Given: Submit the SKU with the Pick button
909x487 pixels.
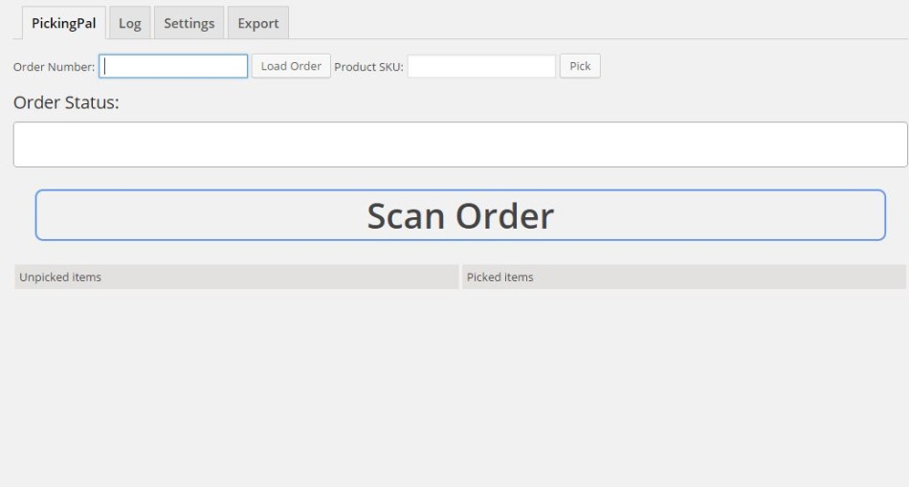Looking at the screenshot, I should [x=580, y=66].
